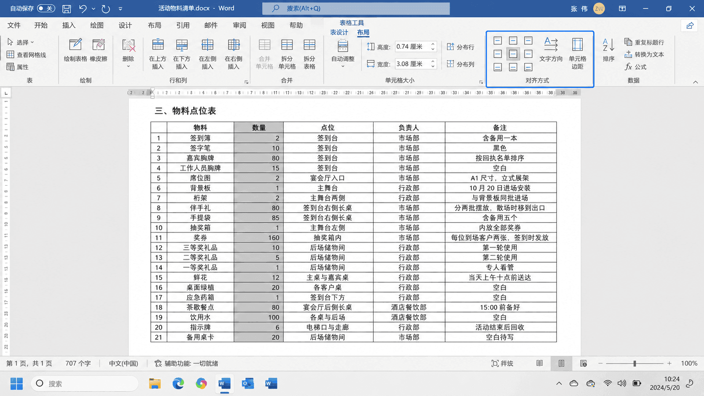This screenshot has width=704, height=396.
Task: Insert a row with 在上方插入
Action: tap(157, 54)
